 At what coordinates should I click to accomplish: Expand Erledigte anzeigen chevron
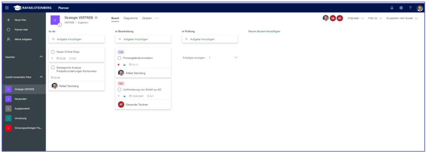click(236, 58)
